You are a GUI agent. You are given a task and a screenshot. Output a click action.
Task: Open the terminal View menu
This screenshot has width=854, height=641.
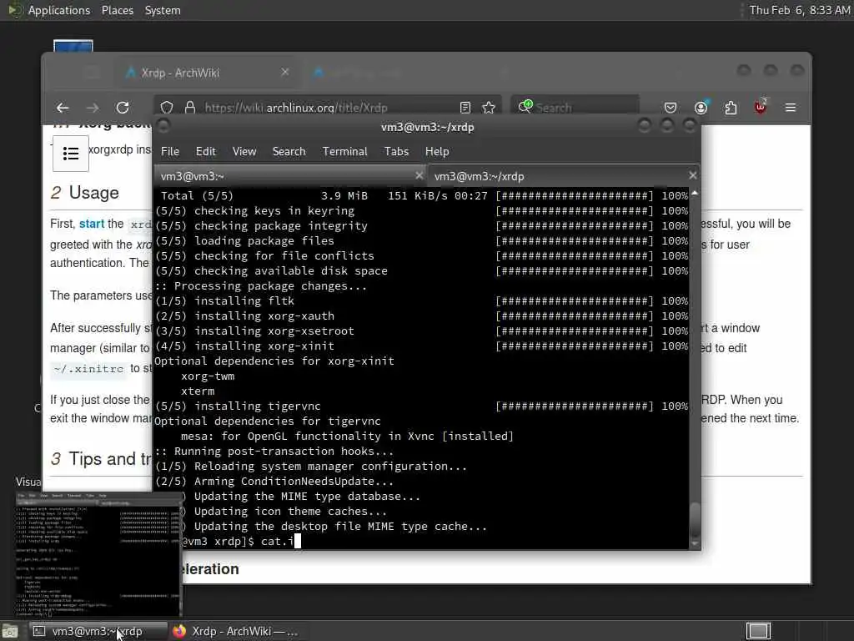pos(244,152)
